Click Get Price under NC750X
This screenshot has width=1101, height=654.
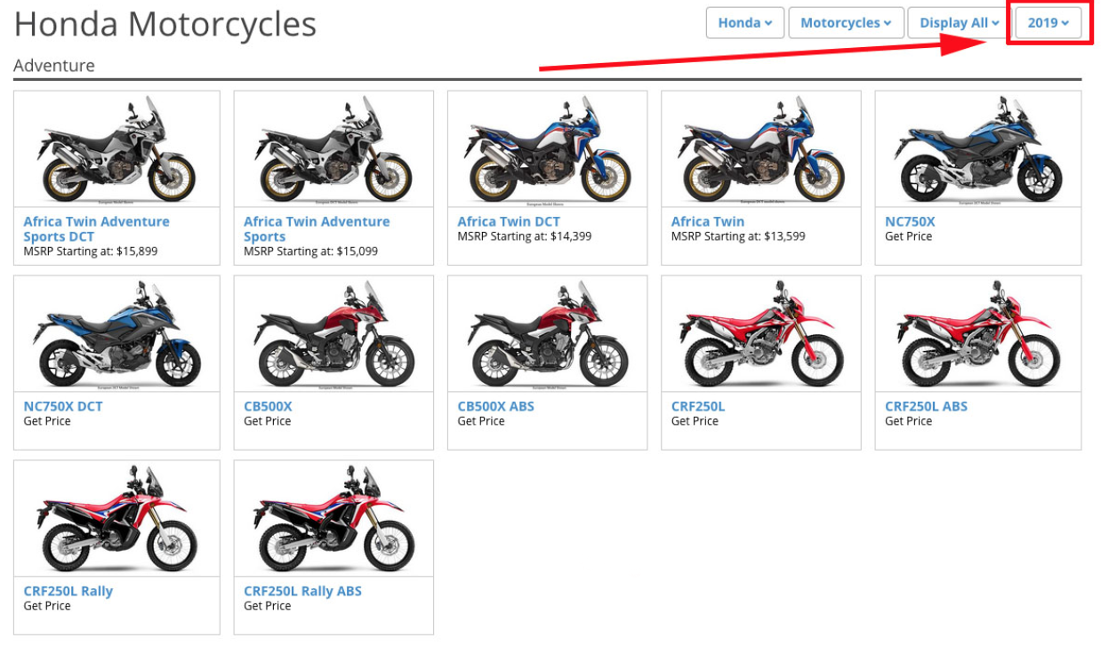[908, 236]
